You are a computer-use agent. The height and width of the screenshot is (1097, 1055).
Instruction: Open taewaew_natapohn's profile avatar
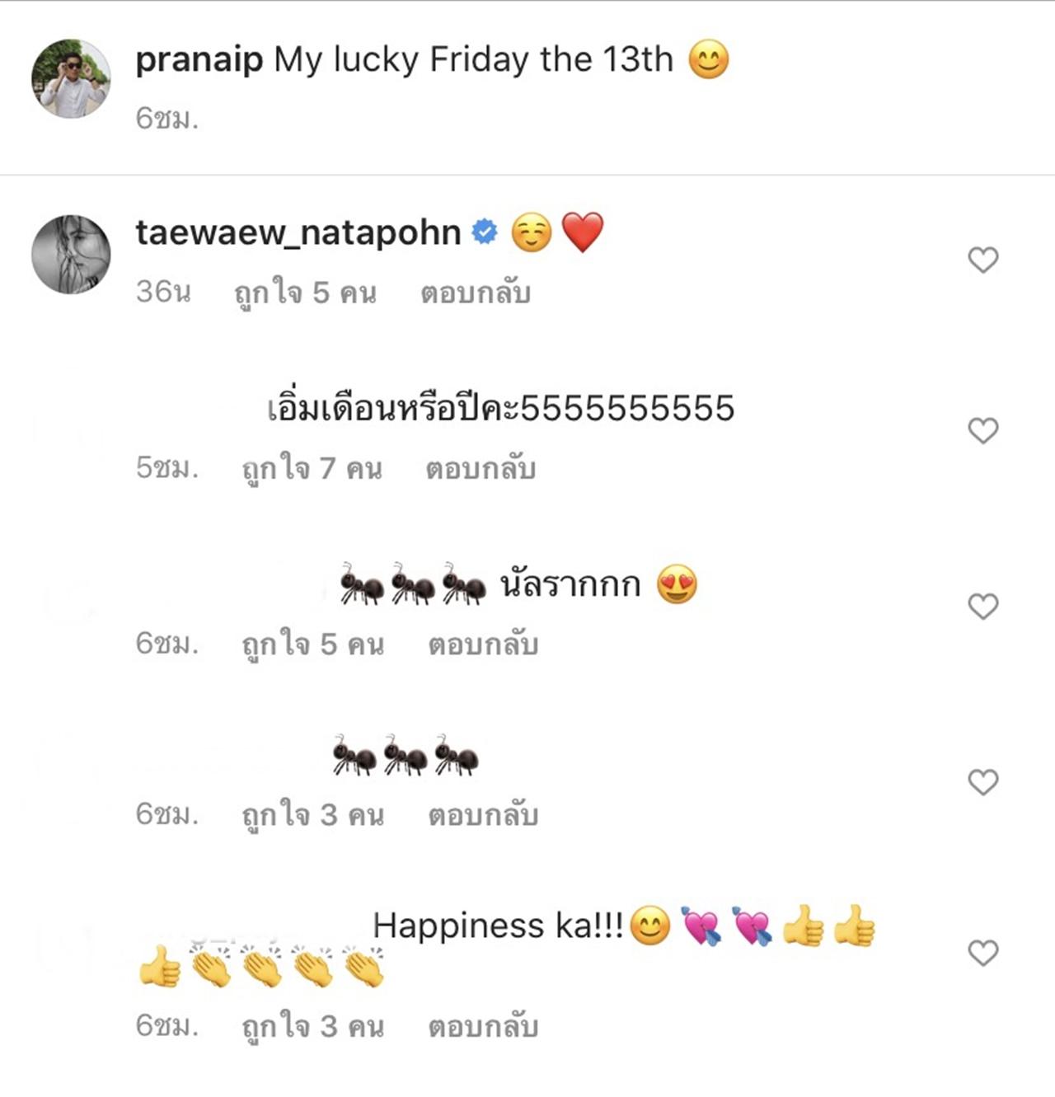71,255
